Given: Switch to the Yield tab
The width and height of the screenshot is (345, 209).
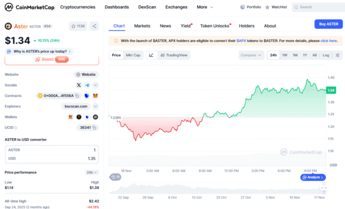Looking at the screenshot, I should click(x=186, y=26).
